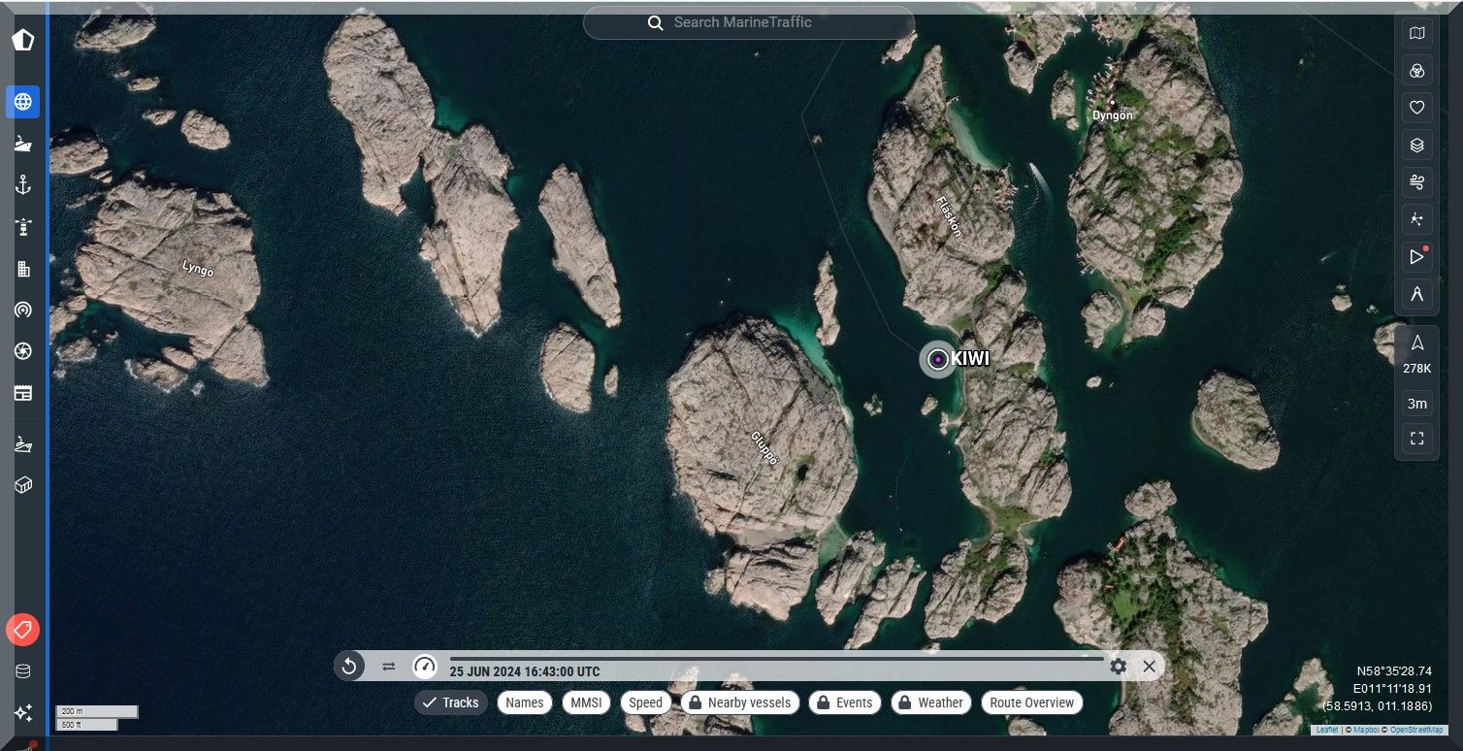
Task: Open playback settings gear
Action: [1118, 666]
